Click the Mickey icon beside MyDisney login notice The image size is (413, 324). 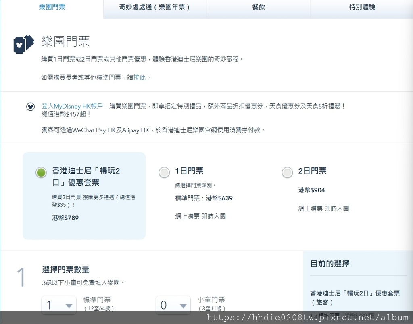[x=31, y=106]
